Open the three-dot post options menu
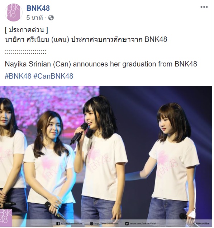214x228 pixels. point(204,7)
